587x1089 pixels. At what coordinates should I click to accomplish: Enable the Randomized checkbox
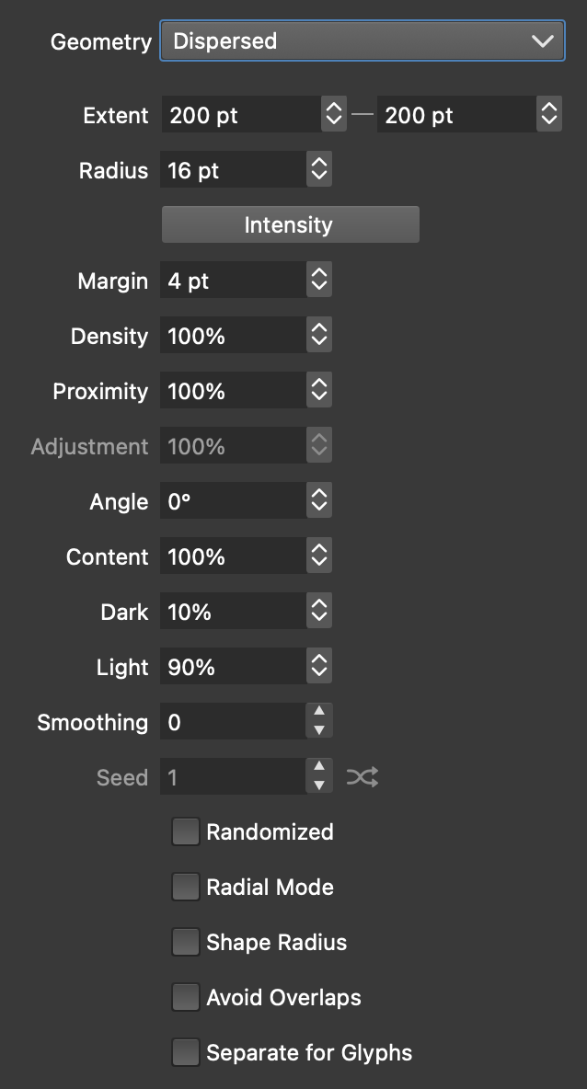coord(186,832)
